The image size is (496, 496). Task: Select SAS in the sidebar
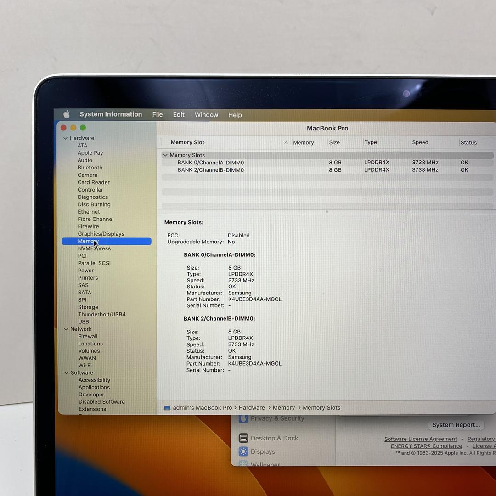coord(83,285)
